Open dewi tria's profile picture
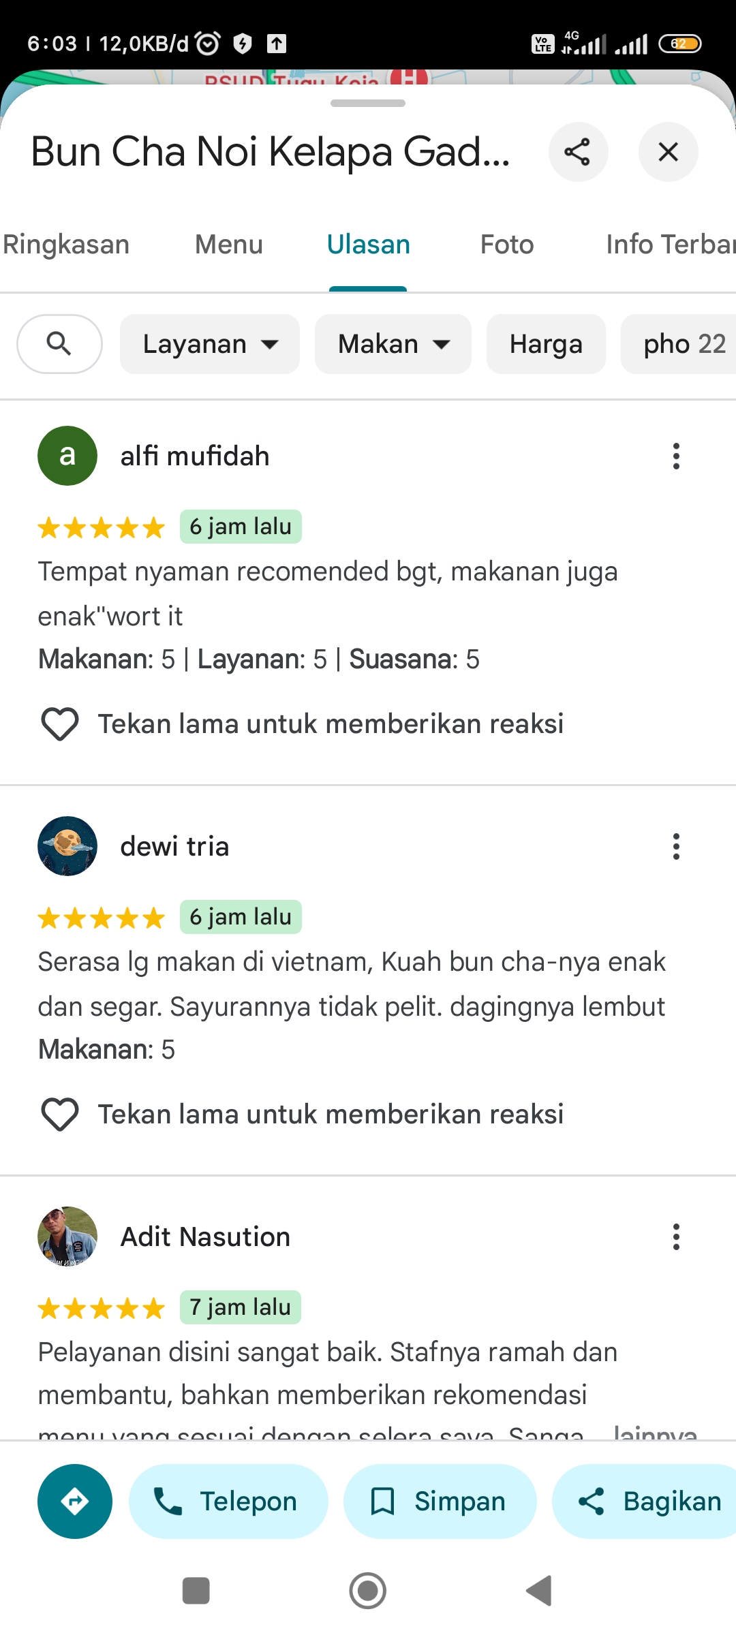736x1635 pixels. click(x=67, y=846)
